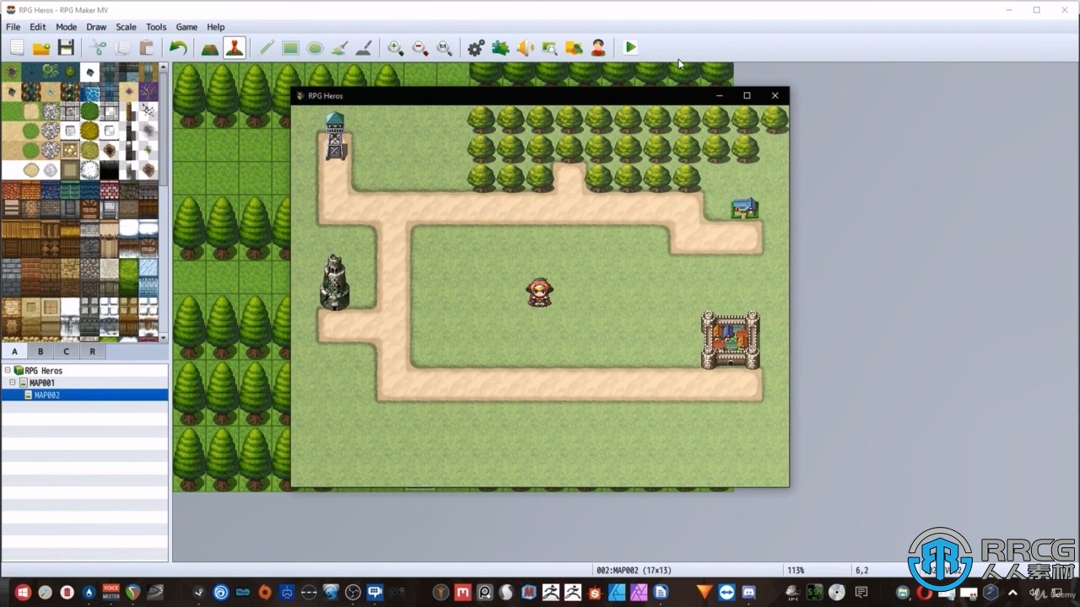Maximize the RPG Heros game window

pyautogui.click(x=747, y=96)
